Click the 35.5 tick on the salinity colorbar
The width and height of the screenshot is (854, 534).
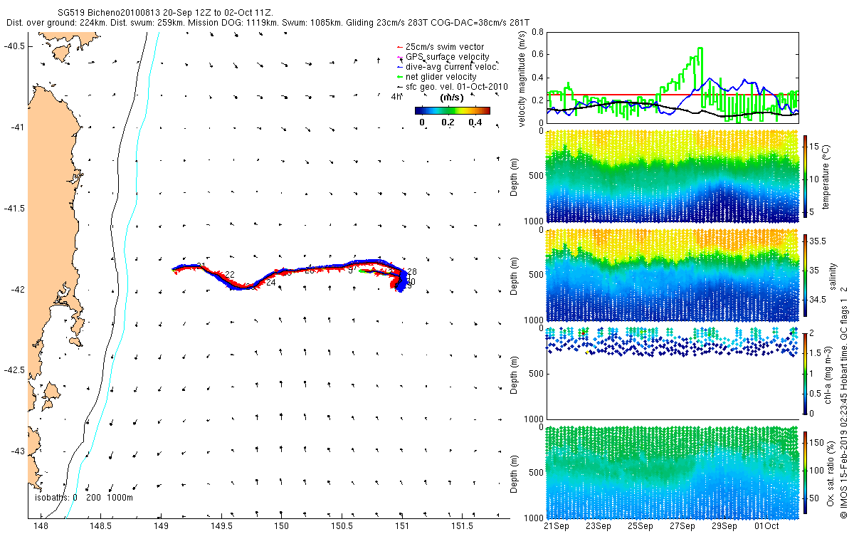click(x=818, y=241)
